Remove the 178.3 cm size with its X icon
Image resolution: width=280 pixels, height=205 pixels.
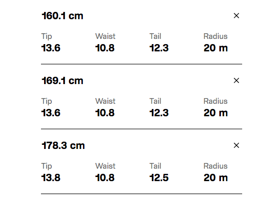[236, 145]
